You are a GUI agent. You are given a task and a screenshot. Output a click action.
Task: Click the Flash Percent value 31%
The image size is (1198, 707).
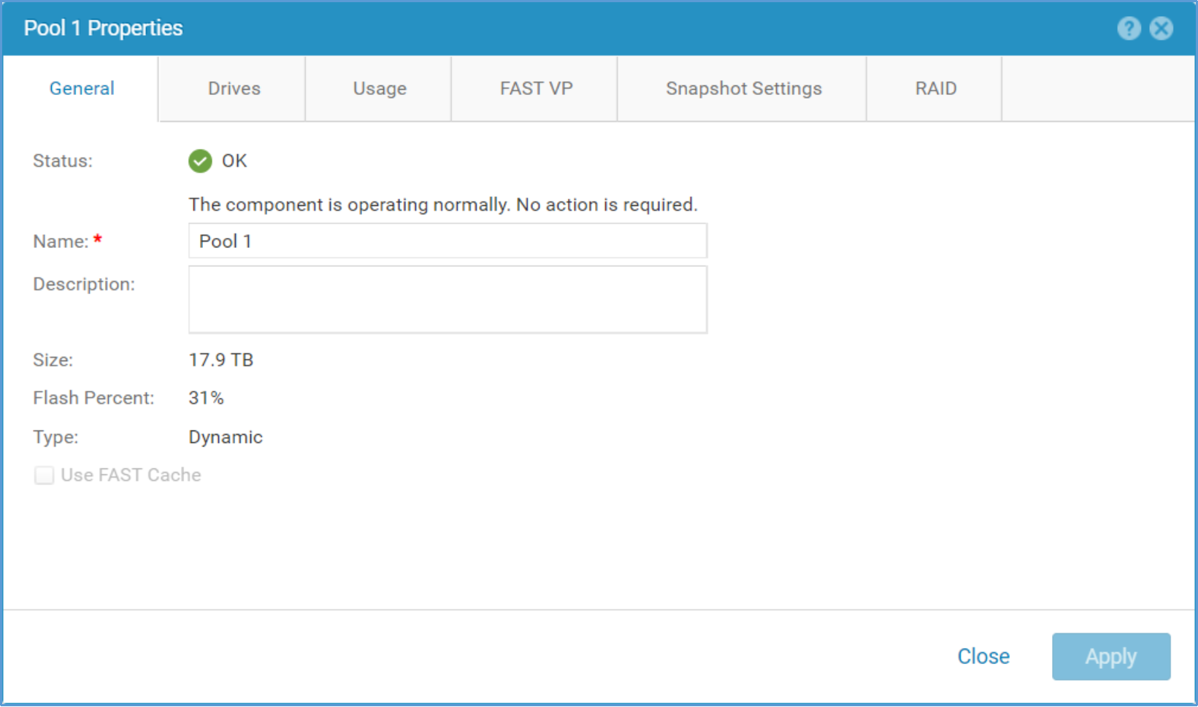[x=207, y=398]
